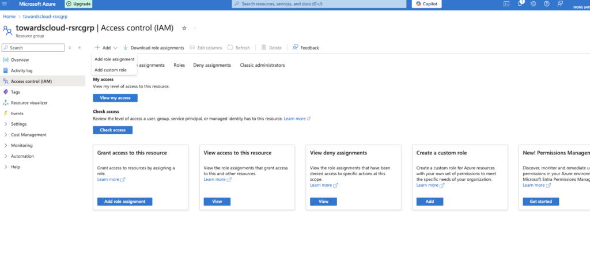
Task: Click the account label NONE at top right
Action: tap(581, 7)
